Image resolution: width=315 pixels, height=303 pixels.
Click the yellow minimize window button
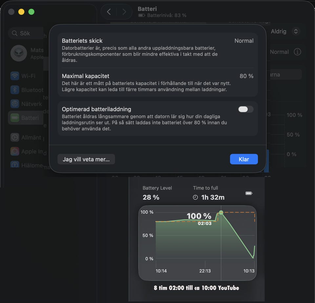point(21,12)
